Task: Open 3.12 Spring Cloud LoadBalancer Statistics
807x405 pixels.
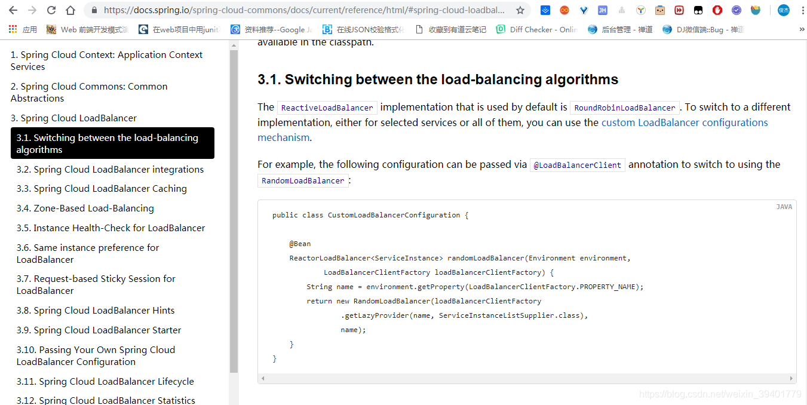Action: coord(106,400)
